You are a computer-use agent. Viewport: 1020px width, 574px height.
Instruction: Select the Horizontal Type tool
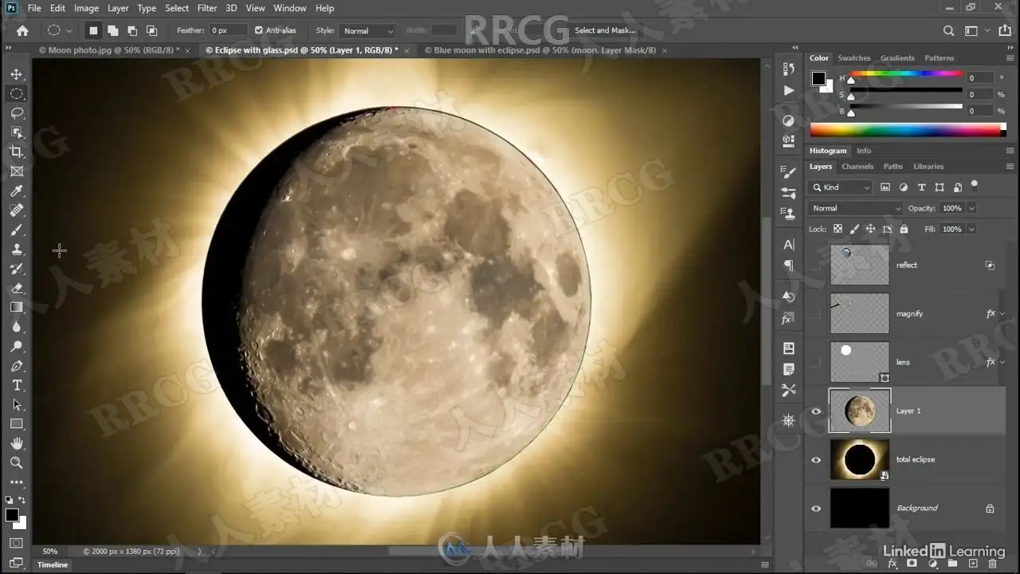coord(17,385)
